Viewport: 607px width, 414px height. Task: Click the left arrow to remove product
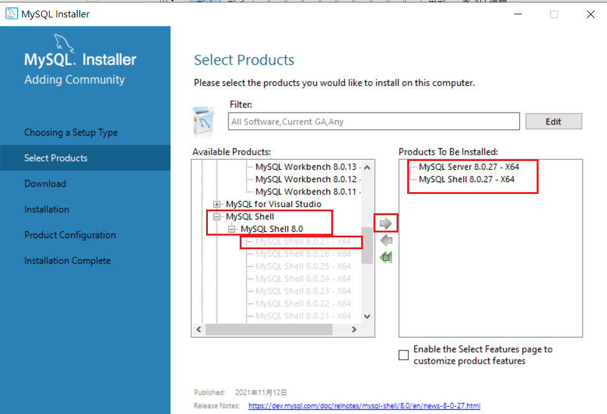(387, 241)
